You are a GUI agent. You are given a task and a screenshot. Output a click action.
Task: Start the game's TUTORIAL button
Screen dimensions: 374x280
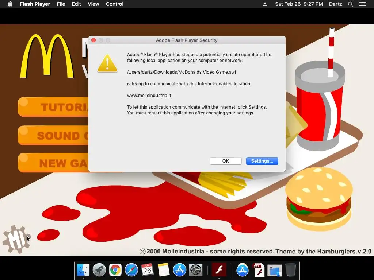pos(53,107)
